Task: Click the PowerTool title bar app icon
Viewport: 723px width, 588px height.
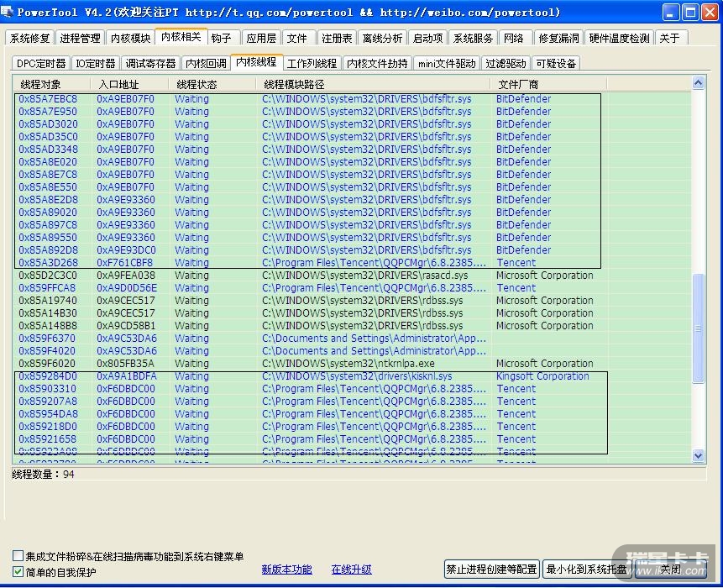Action: click(x=7, y=12)
